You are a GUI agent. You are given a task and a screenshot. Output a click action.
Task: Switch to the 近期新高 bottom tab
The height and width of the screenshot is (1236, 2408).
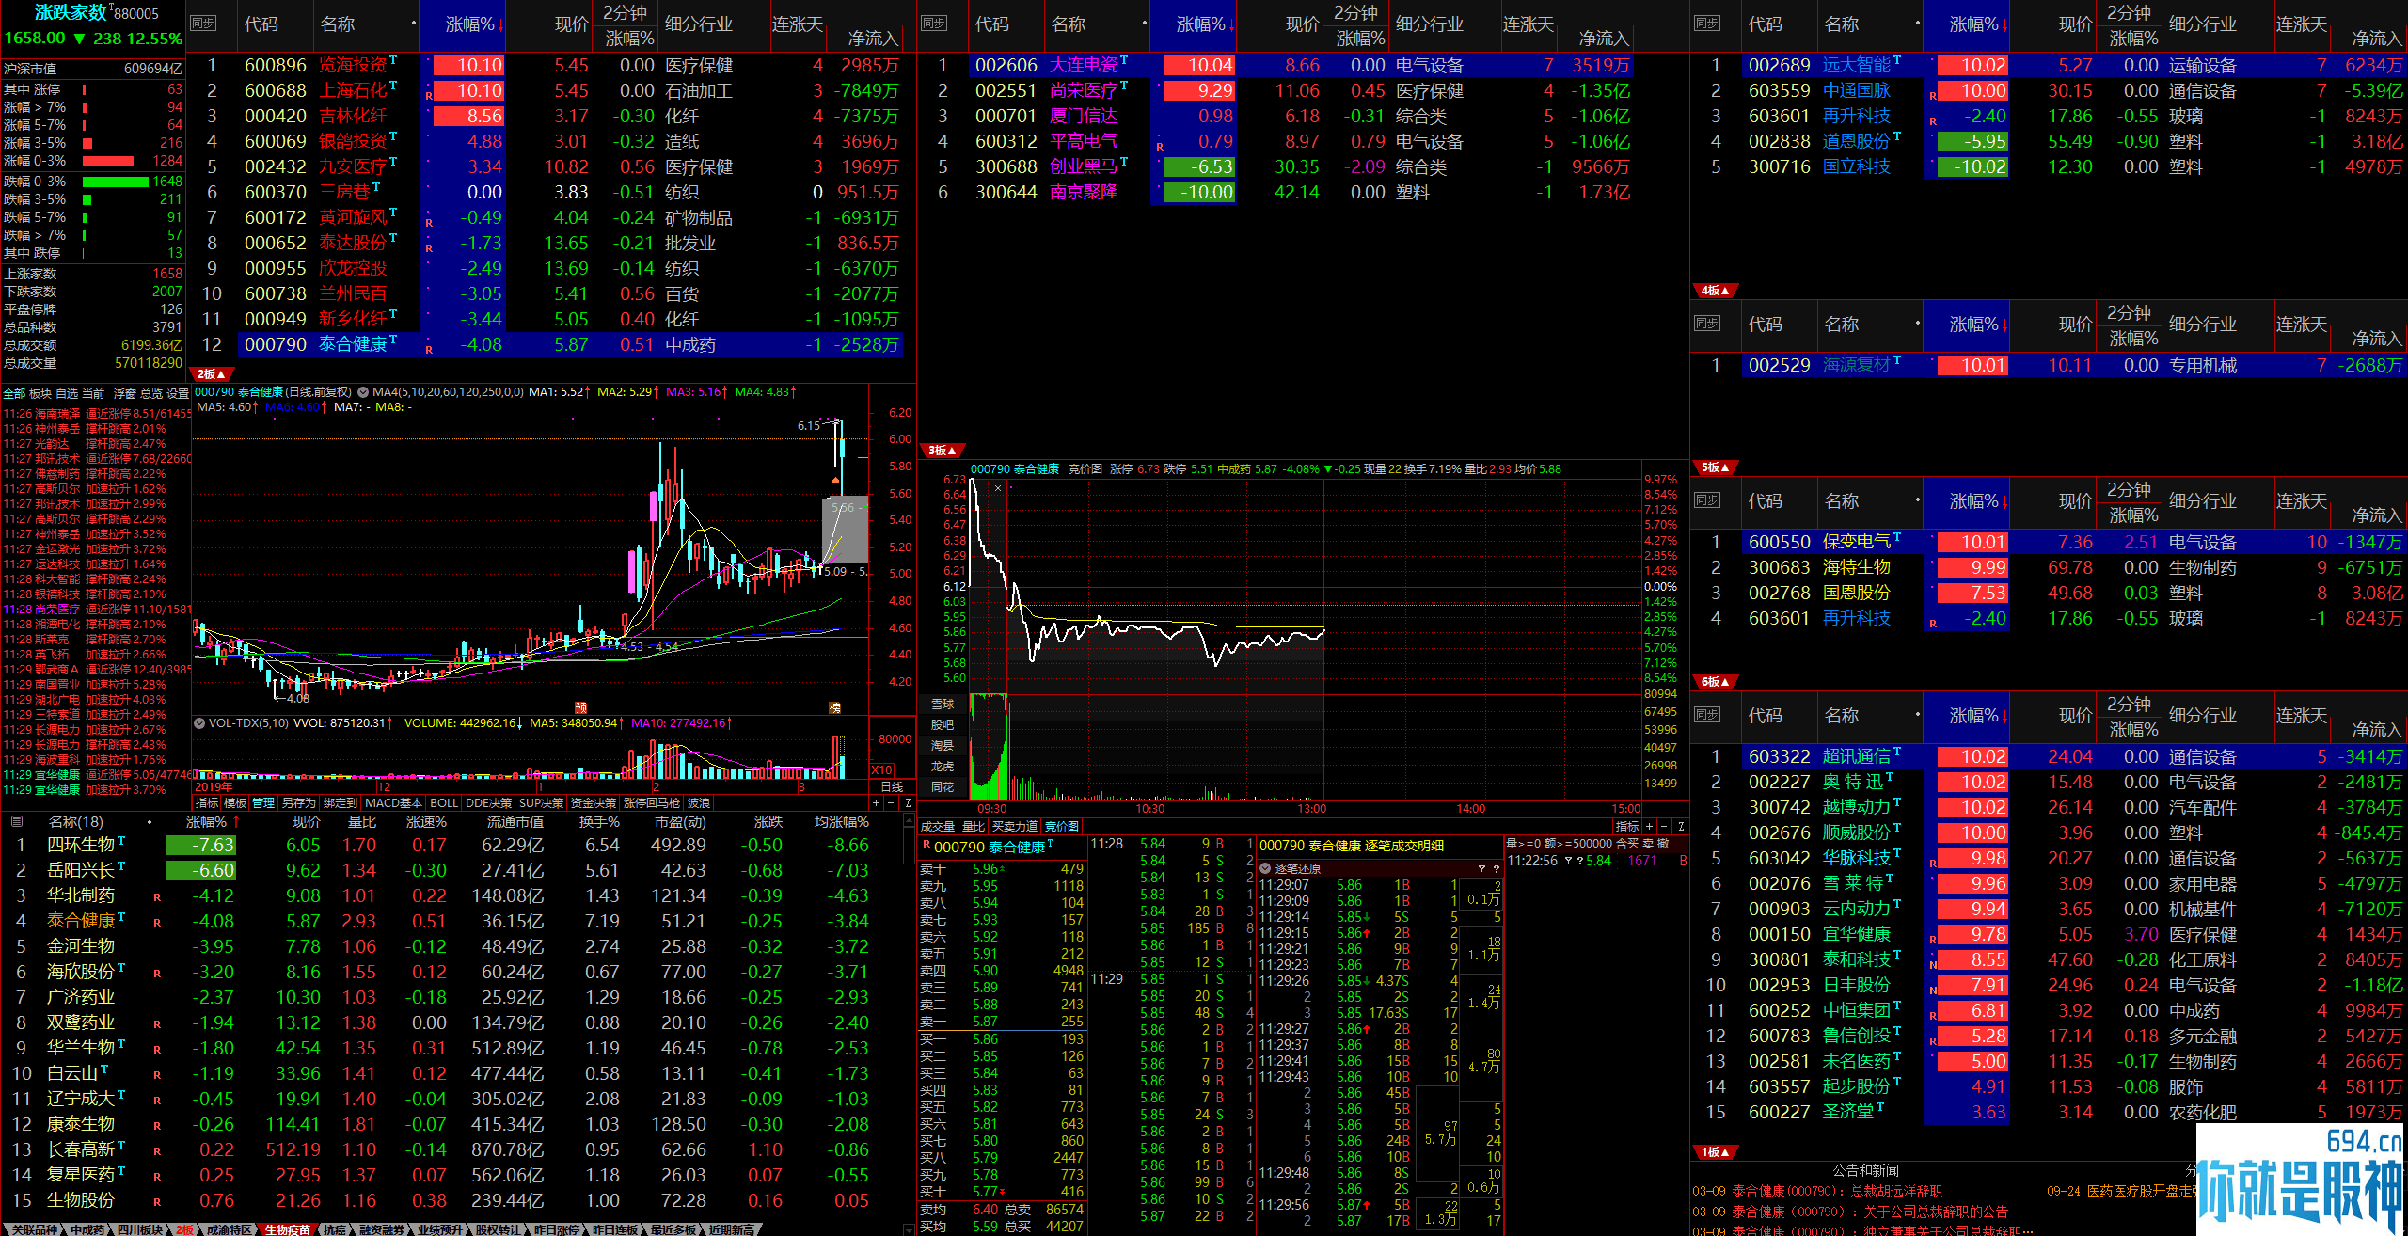tap(732, 1229)
